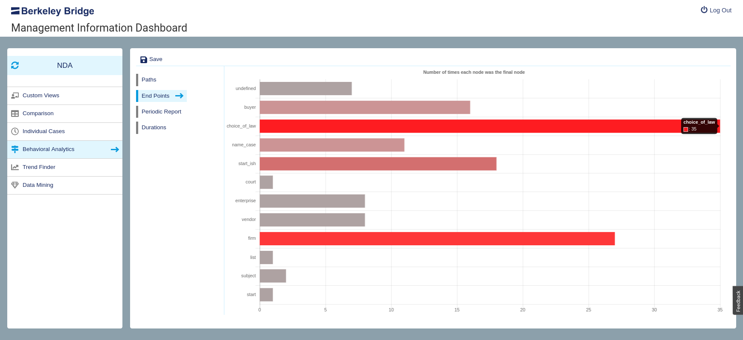Screen dimensions: 743x340
Task: Click the Behavioral Analytics signpost icon
Action: [x=15, y=149]
